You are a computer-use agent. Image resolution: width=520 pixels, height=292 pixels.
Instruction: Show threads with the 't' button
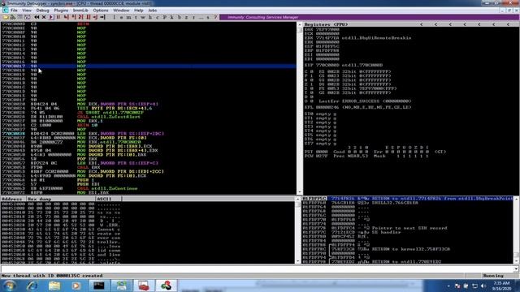point(136,17)
